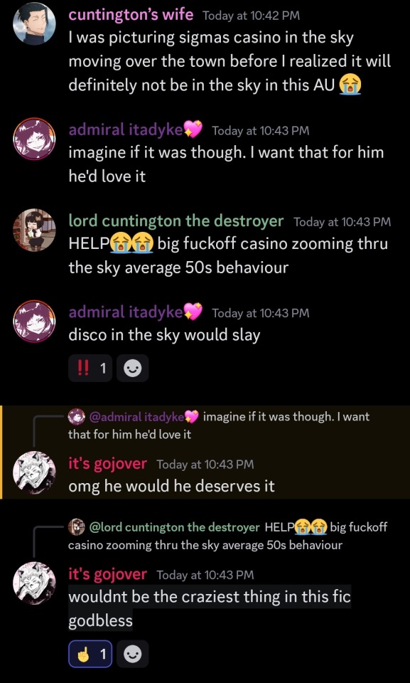Jump to replied message from @admiral itadyke

pyautogui.click(x=219, y=425)
